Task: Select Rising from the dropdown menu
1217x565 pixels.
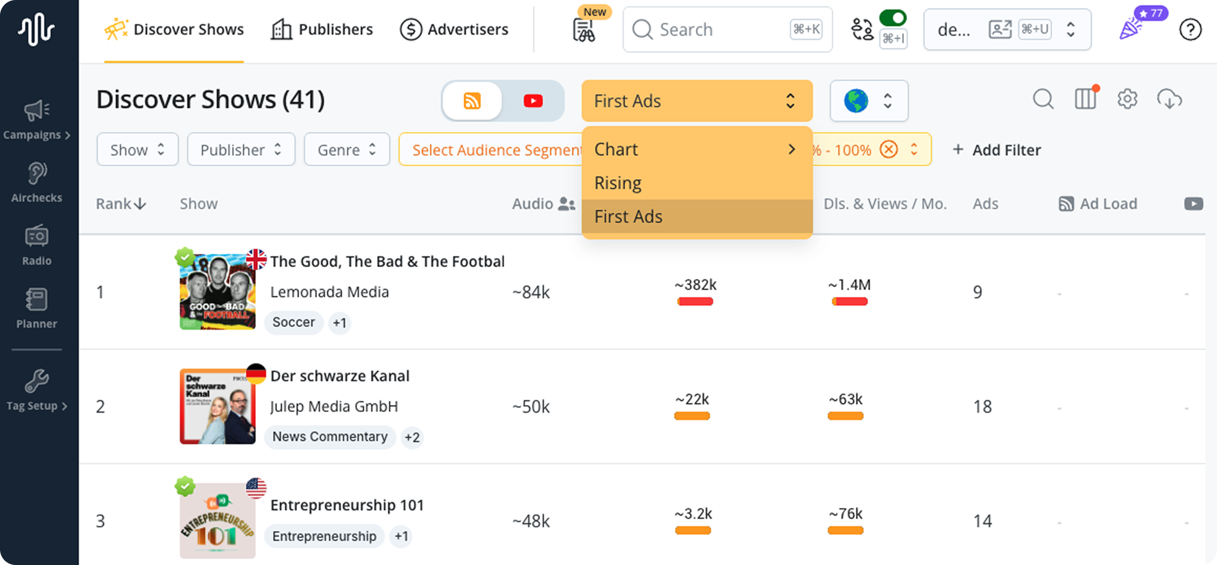Action: [x=618, y=183]
